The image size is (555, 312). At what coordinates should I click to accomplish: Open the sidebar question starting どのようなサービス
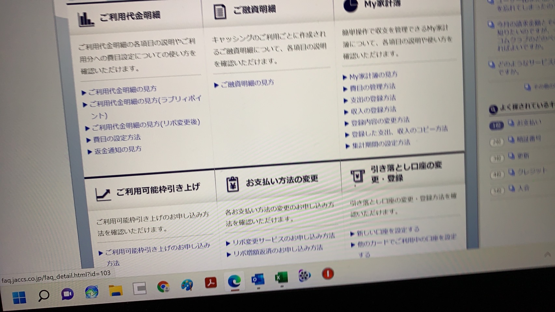pyautogui.click(x=526, y=67)
